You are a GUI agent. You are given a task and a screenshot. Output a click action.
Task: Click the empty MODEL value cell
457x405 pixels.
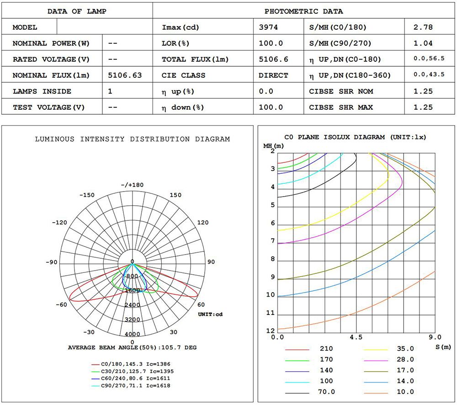coord(104,27)
